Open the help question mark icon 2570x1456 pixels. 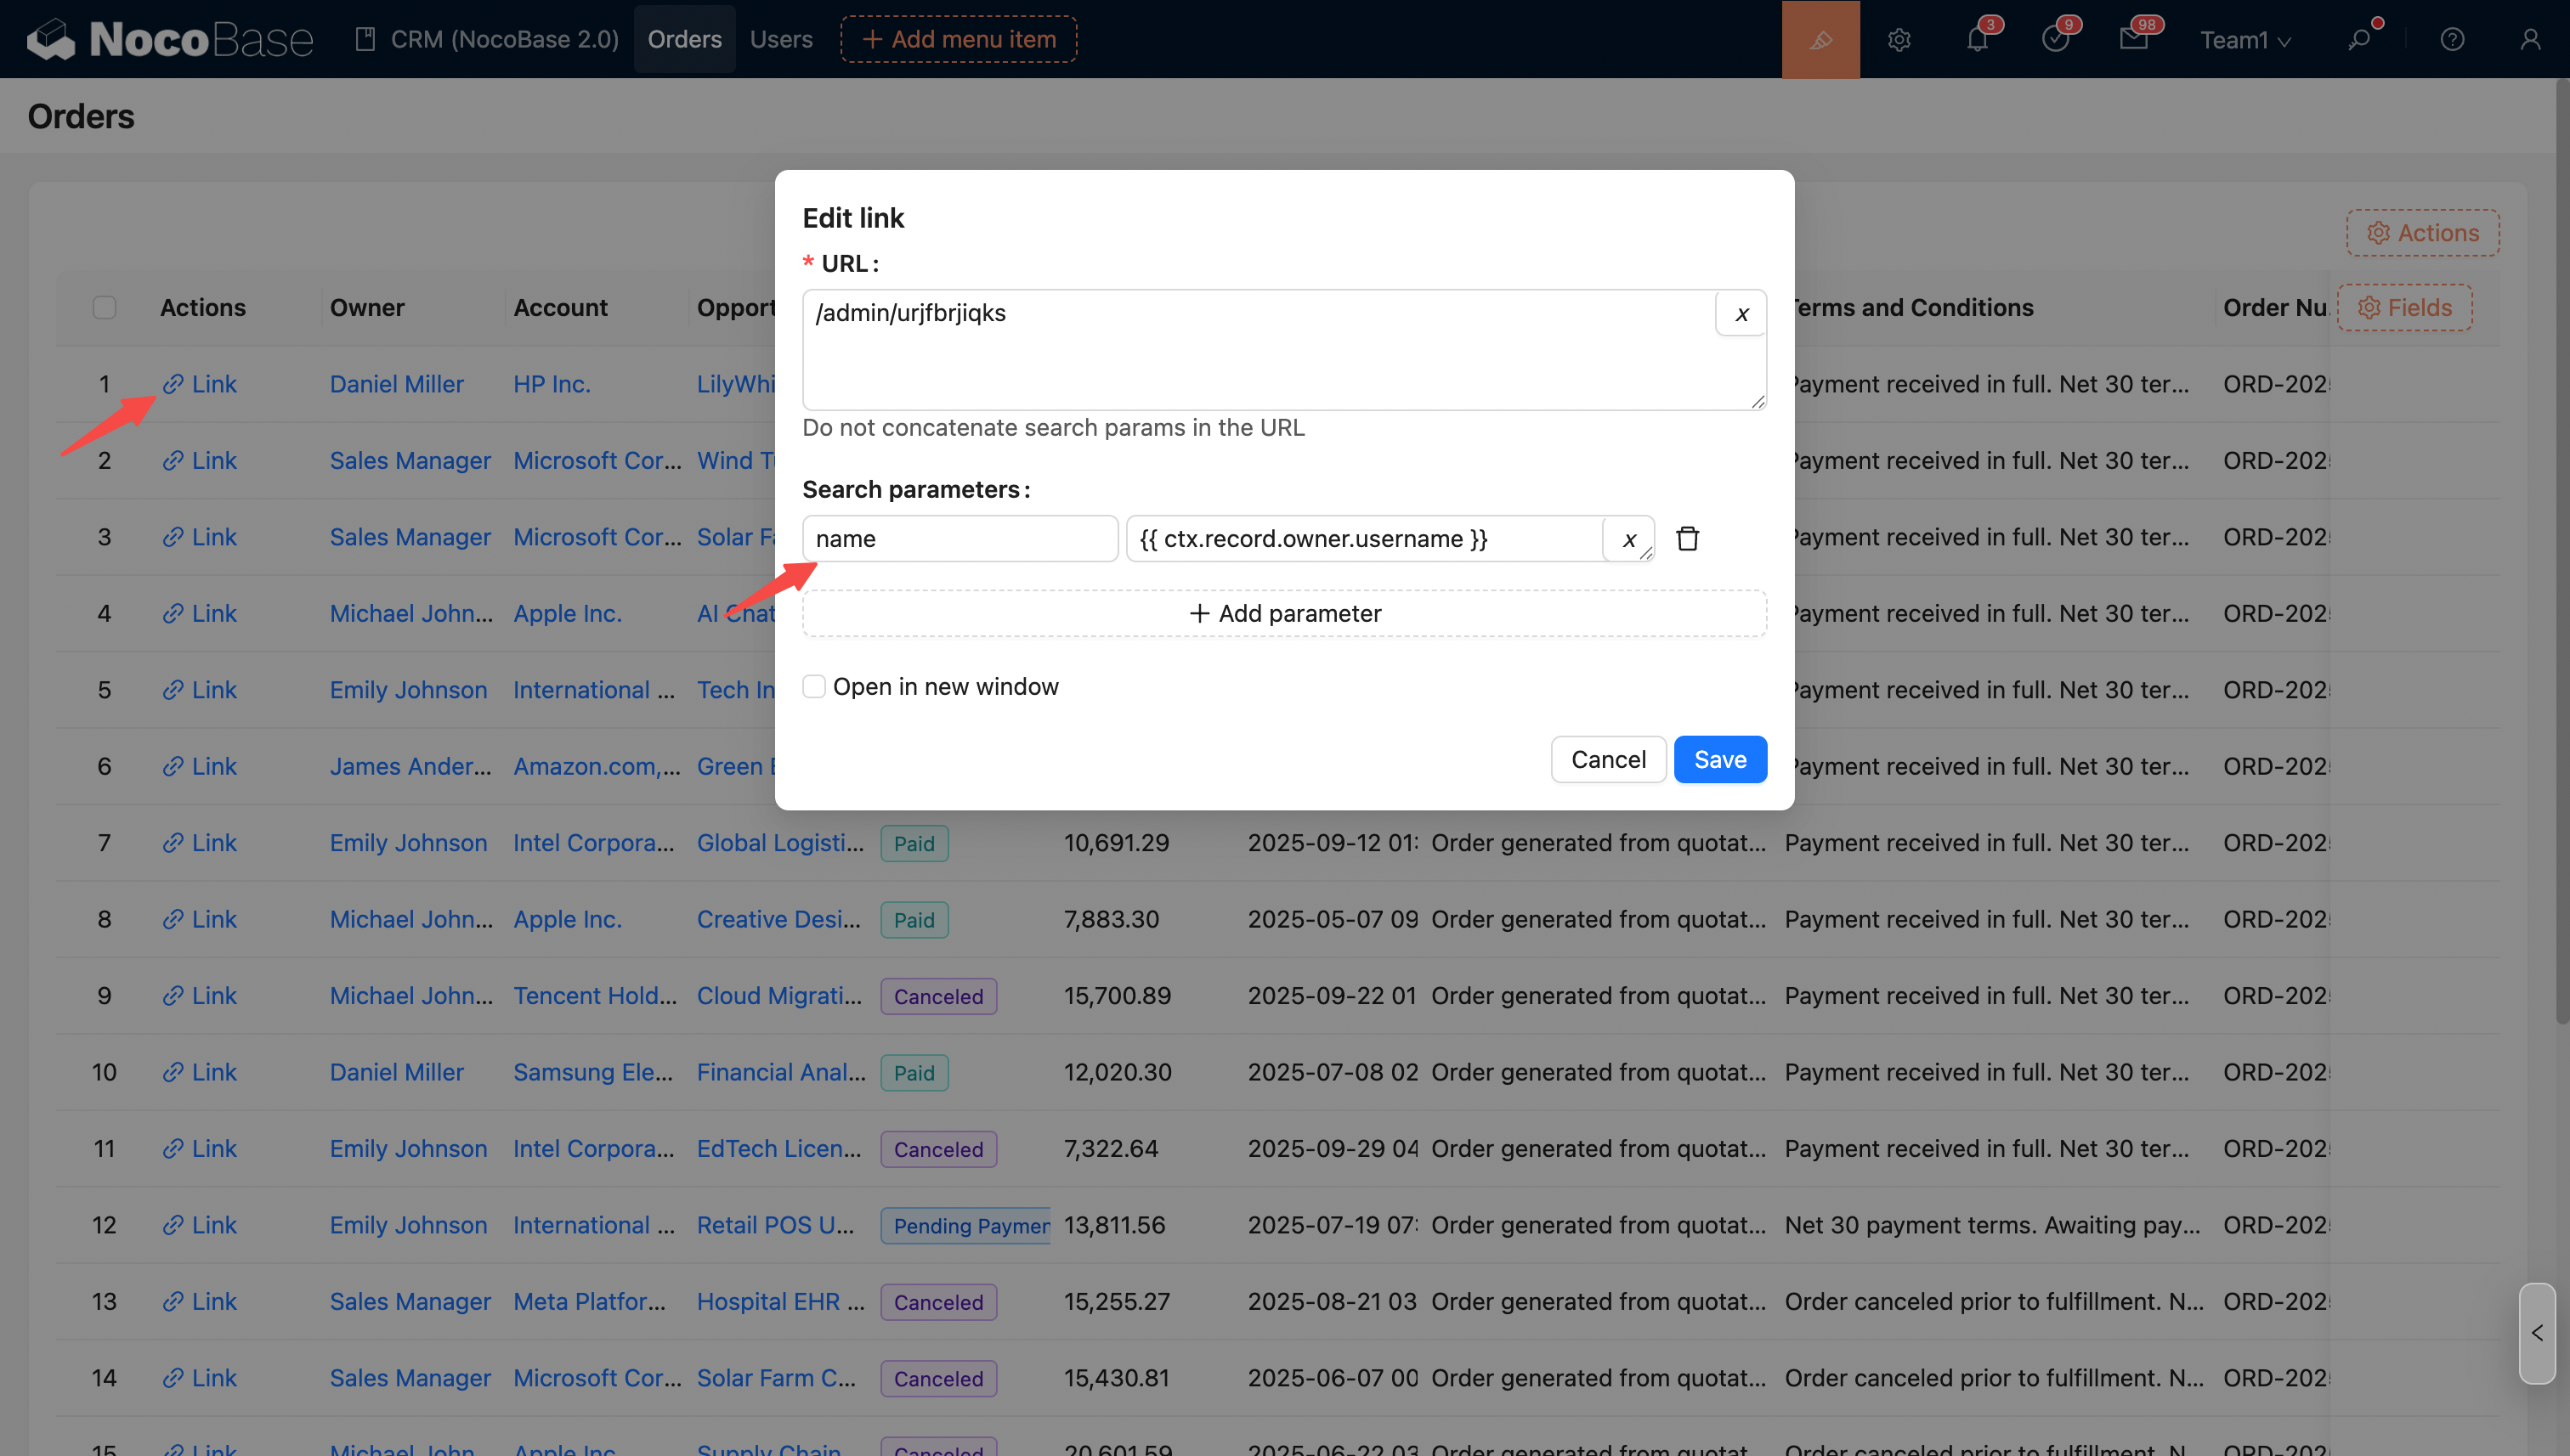tap(2451, 39)
